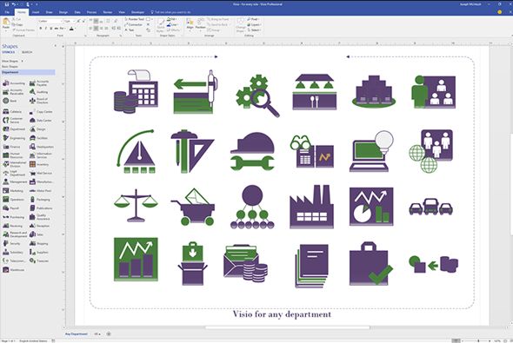Select the gears with magnifier icon on canvas
This screenshot has width=513, height=343.
[258, 96]
